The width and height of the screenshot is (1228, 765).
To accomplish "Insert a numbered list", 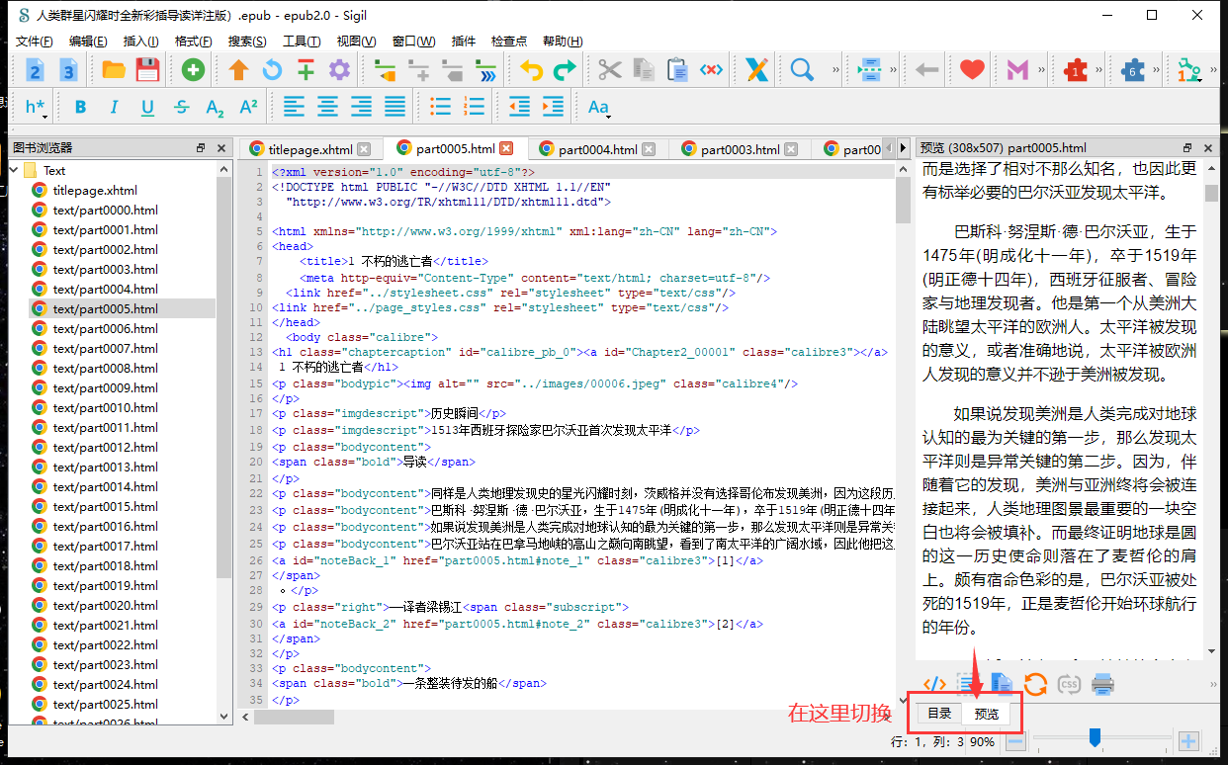I will (475, 107).
